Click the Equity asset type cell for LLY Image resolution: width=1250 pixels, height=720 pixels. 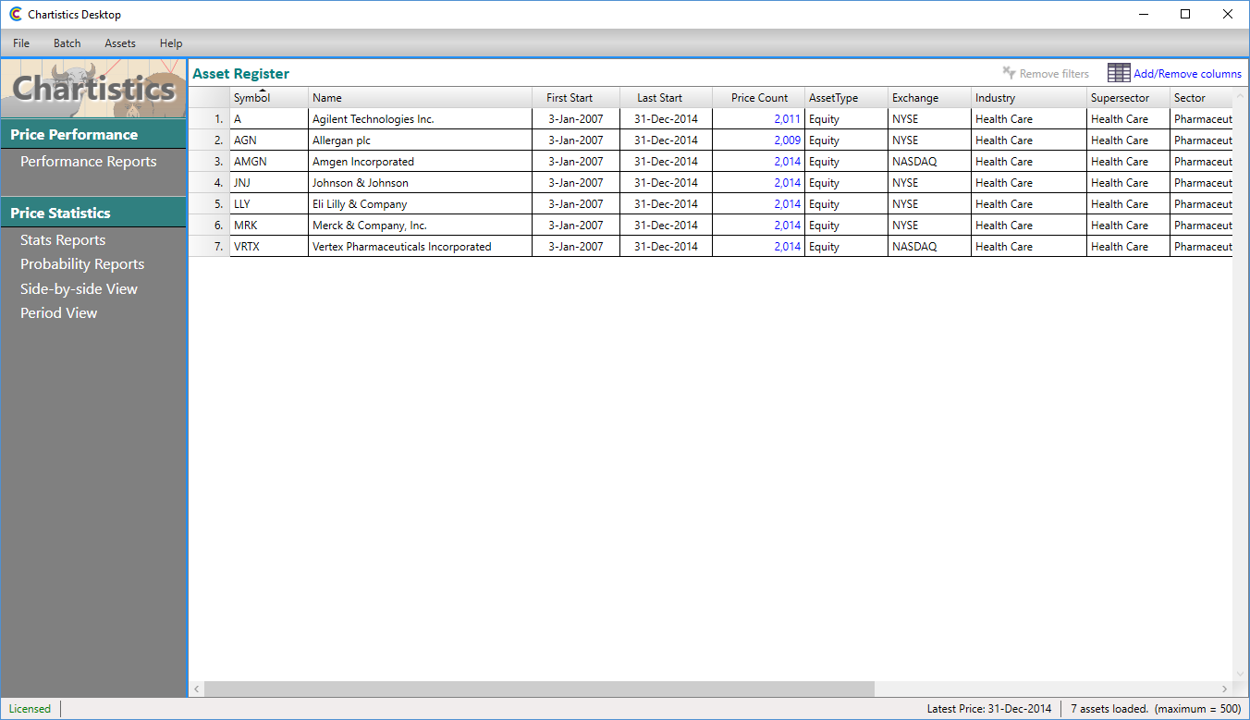tap(846, 204)
